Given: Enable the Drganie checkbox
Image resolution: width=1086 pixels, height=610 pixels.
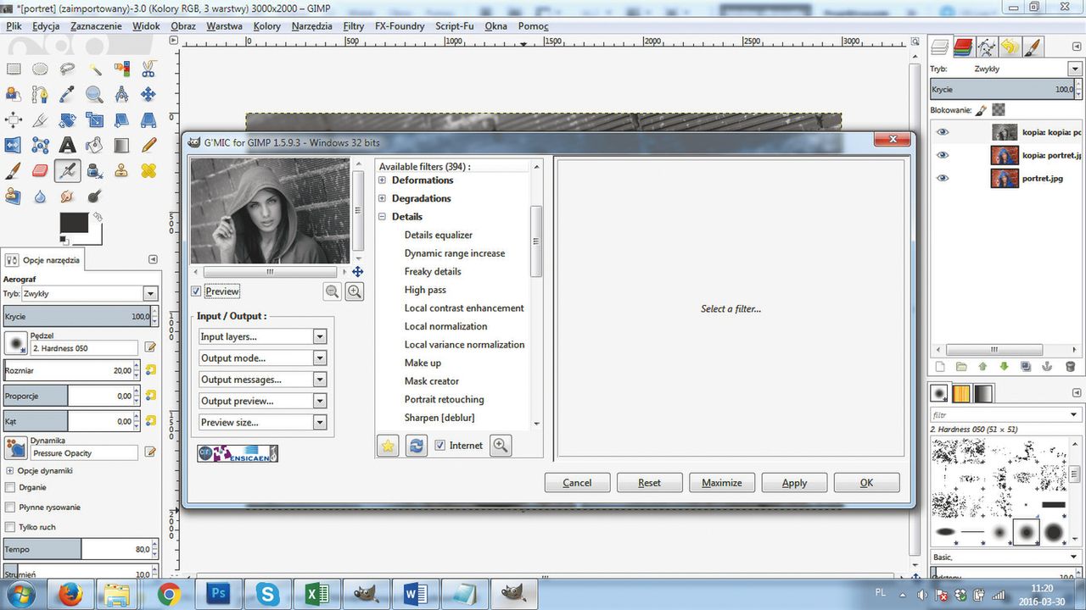Looking at the screenshot, I should click(10, 487).
